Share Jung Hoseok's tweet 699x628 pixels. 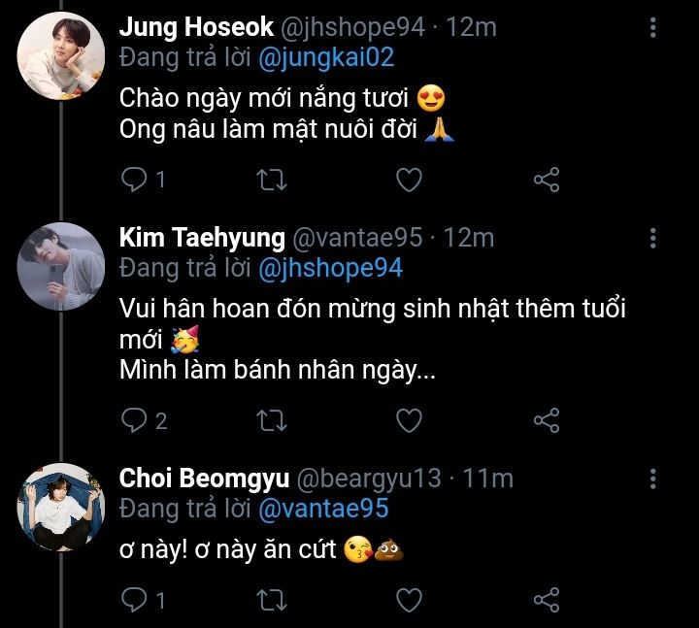[x=547, y=180]
